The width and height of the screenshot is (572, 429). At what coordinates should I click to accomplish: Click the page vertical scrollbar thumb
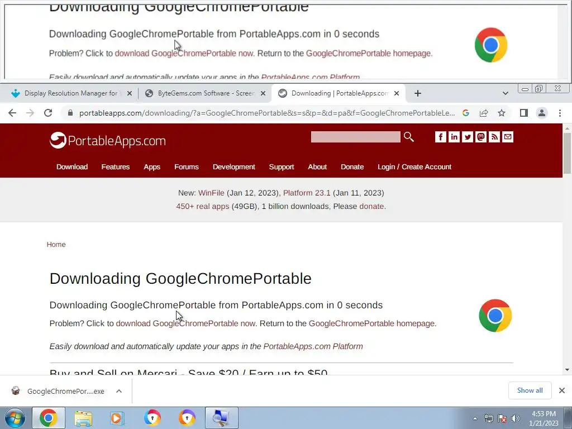click(x=567, y=153)
